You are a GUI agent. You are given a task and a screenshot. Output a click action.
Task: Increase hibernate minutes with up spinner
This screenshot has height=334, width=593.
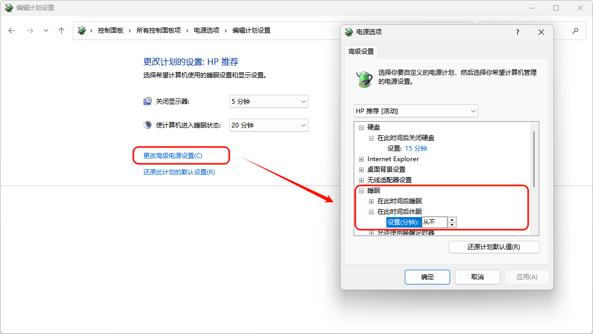click(x=452, y=220)
